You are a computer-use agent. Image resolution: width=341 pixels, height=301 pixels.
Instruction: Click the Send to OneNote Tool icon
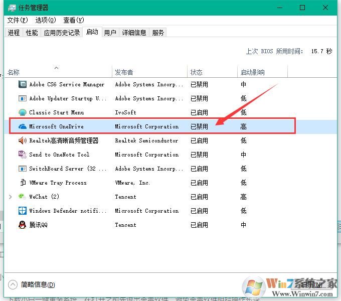point(23,155)
